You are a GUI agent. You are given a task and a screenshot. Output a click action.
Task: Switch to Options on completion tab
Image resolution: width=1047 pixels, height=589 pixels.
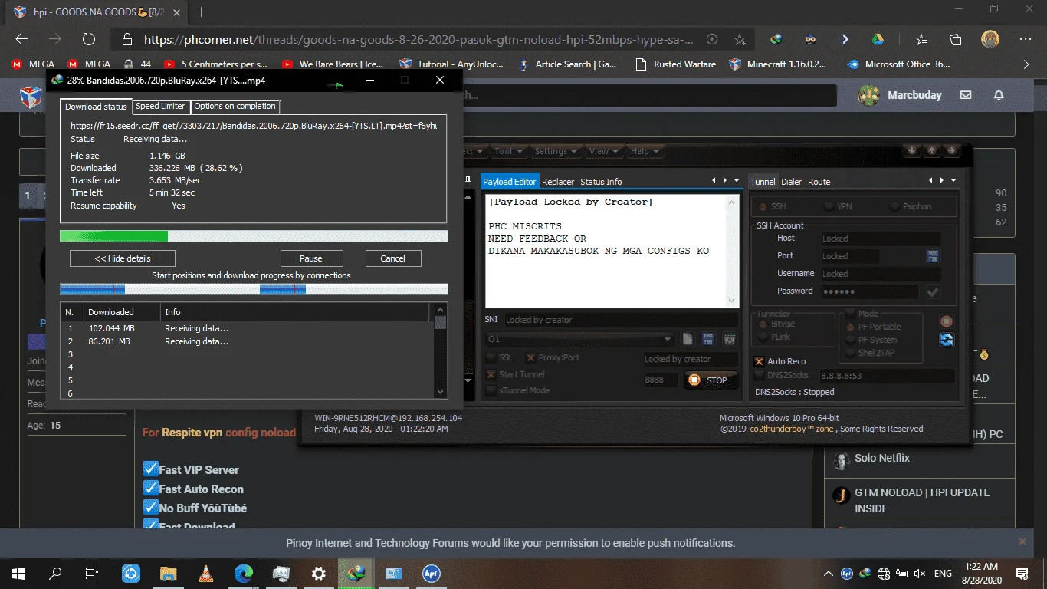coord(235,106)
